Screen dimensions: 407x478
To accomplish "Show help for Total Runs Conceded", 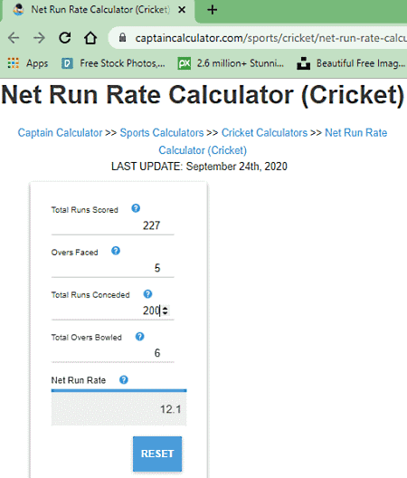I will pyautogui.click(x=147, y=294).
